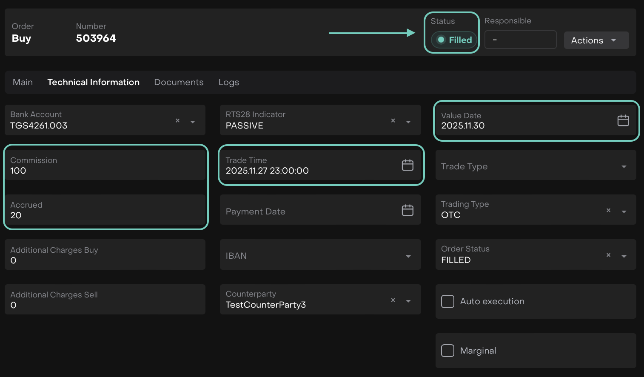Clear the Trading Type OTC value
Viewport: 644px width, 377px height.
608,211
